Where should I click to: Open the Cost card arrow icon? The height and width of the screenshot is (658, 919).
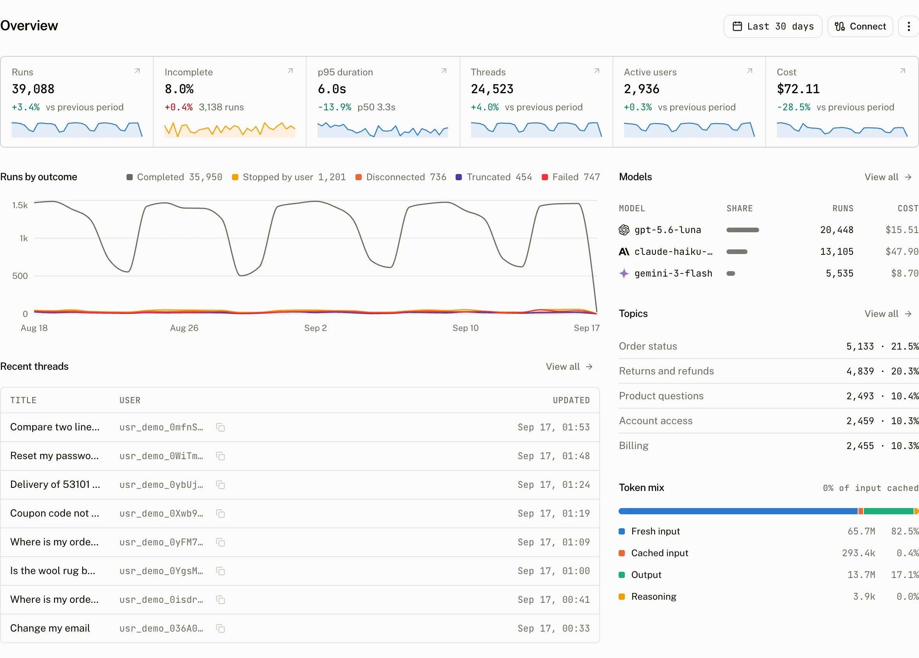pos(903,71)
